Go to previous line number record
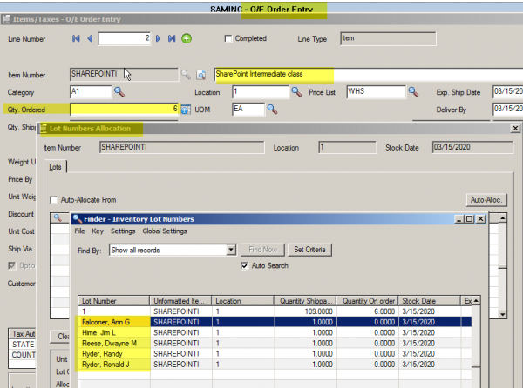523x388 pixels. coord(90,38)
